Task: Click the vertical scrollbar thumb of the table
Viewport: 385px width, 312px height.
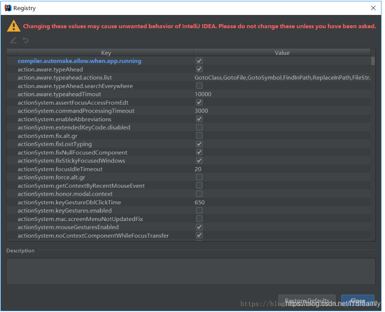Action: [x=373, y=61]
